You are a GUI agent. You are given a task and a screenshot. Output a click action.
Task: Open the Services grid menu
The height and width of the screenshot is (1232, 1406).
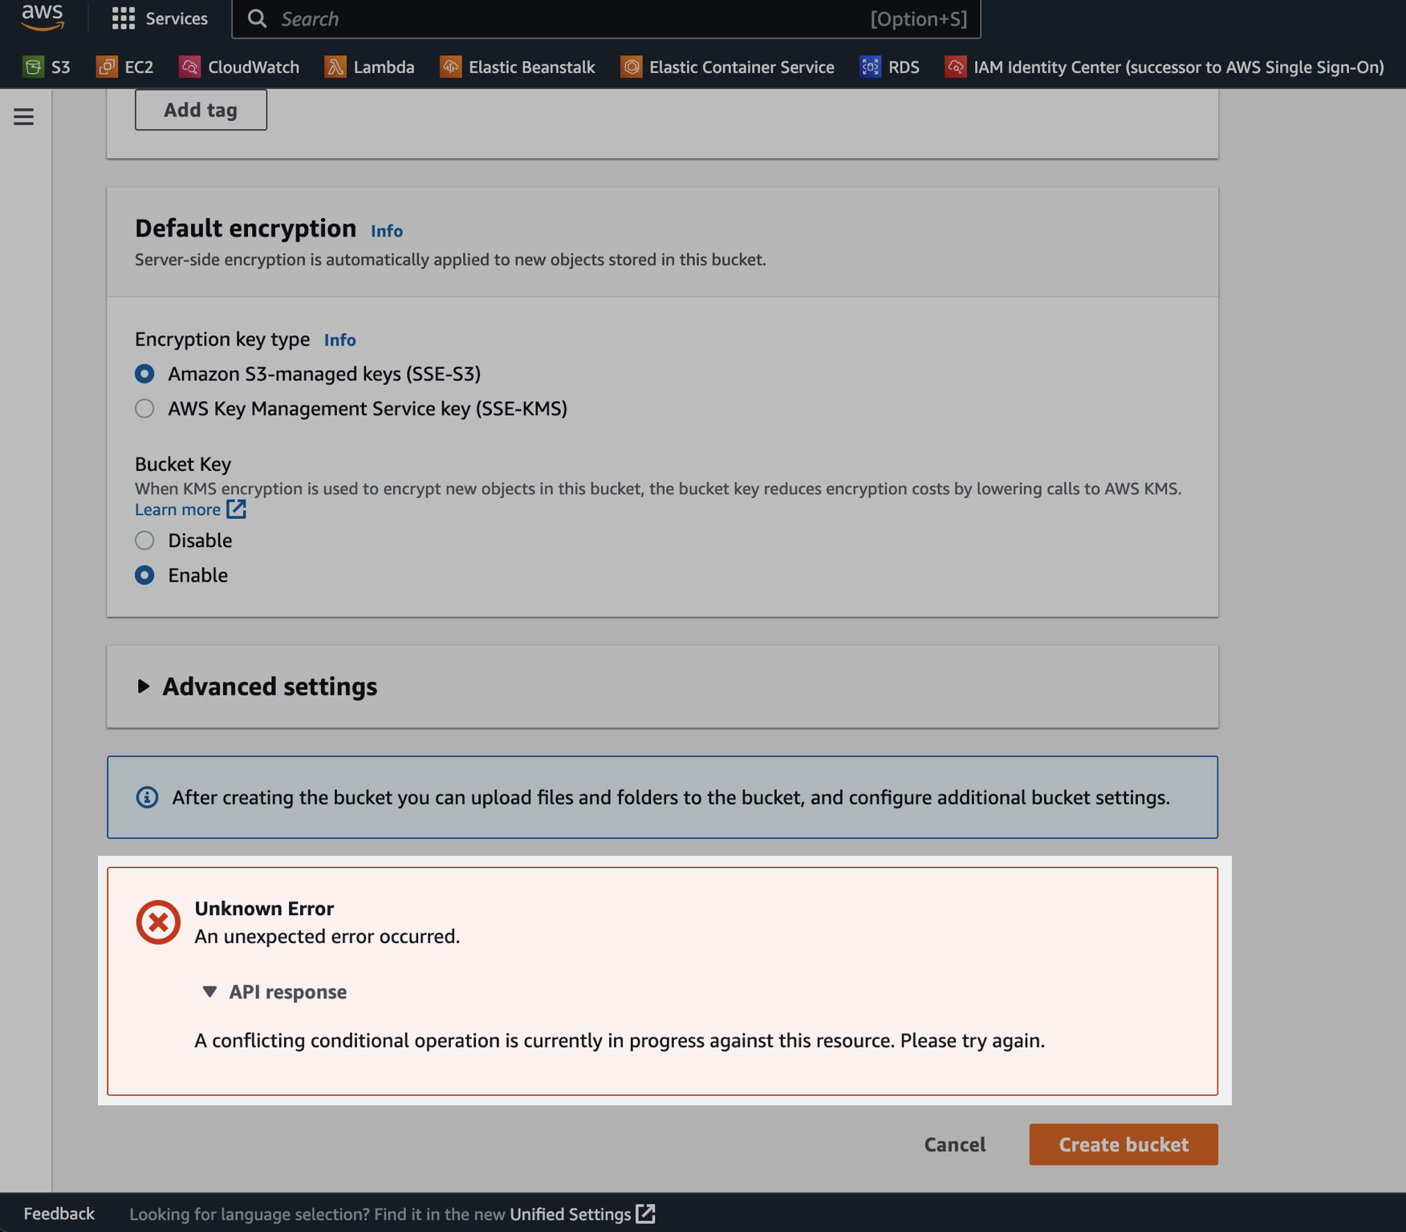coord(160,18)
